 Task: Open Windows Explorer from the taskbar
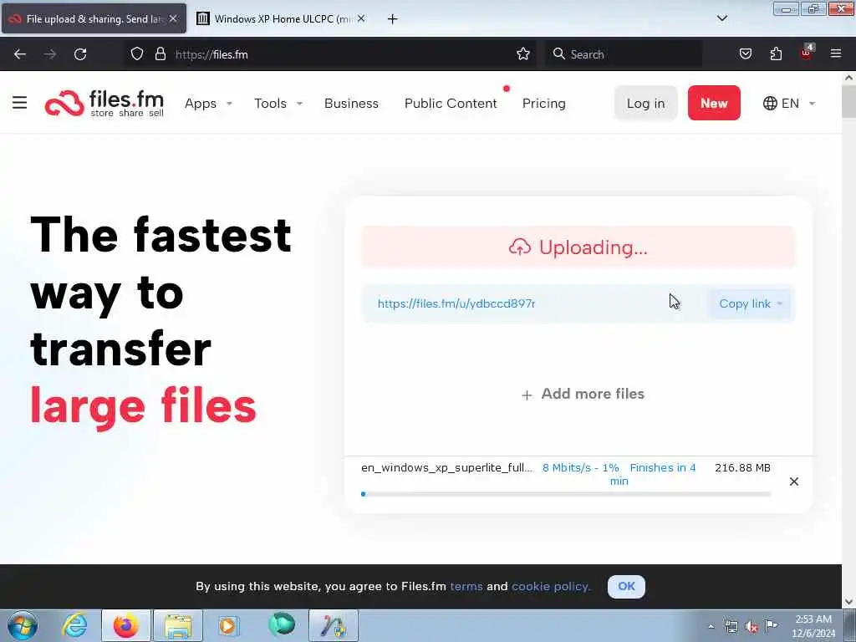click(178, 625)
